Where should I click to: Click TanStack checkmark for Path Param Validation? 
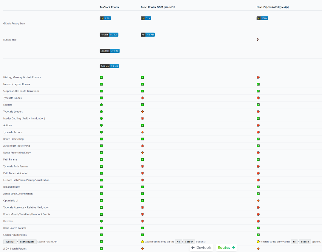pos(101,173)
